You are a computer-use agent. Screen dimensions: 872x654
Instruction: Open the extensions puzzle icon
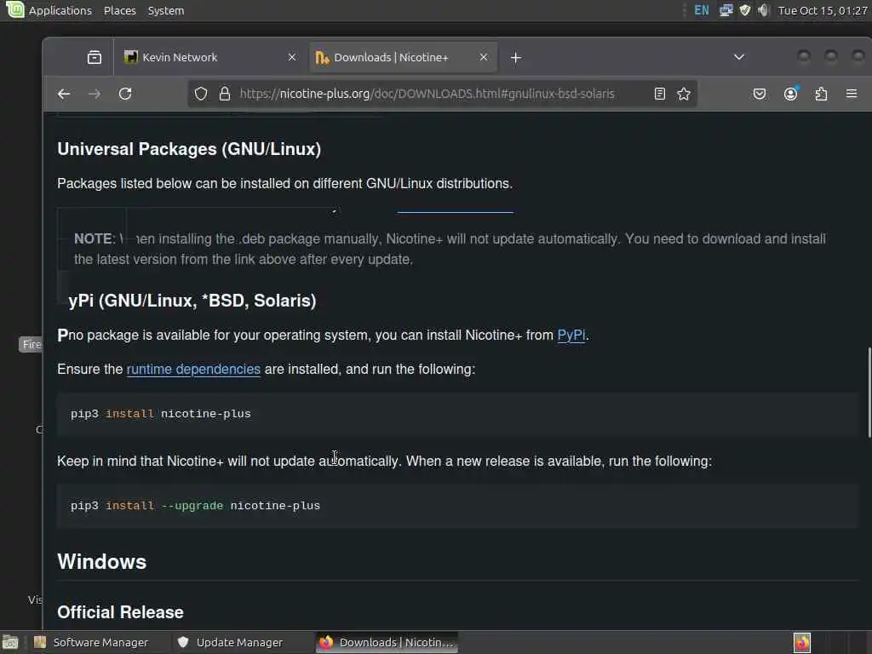tap(821, 94)
